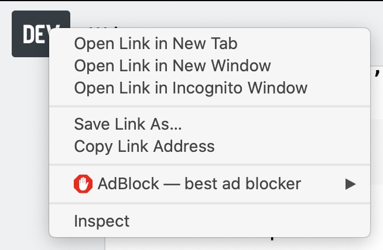Click the red AdBlock stop-hand icon
The image size is (383, 250).
point(83,184)
